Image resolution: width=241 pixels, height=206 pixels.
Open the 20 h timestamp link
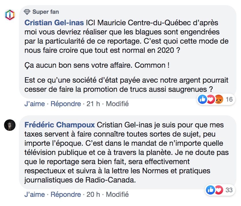click(93, 194)
